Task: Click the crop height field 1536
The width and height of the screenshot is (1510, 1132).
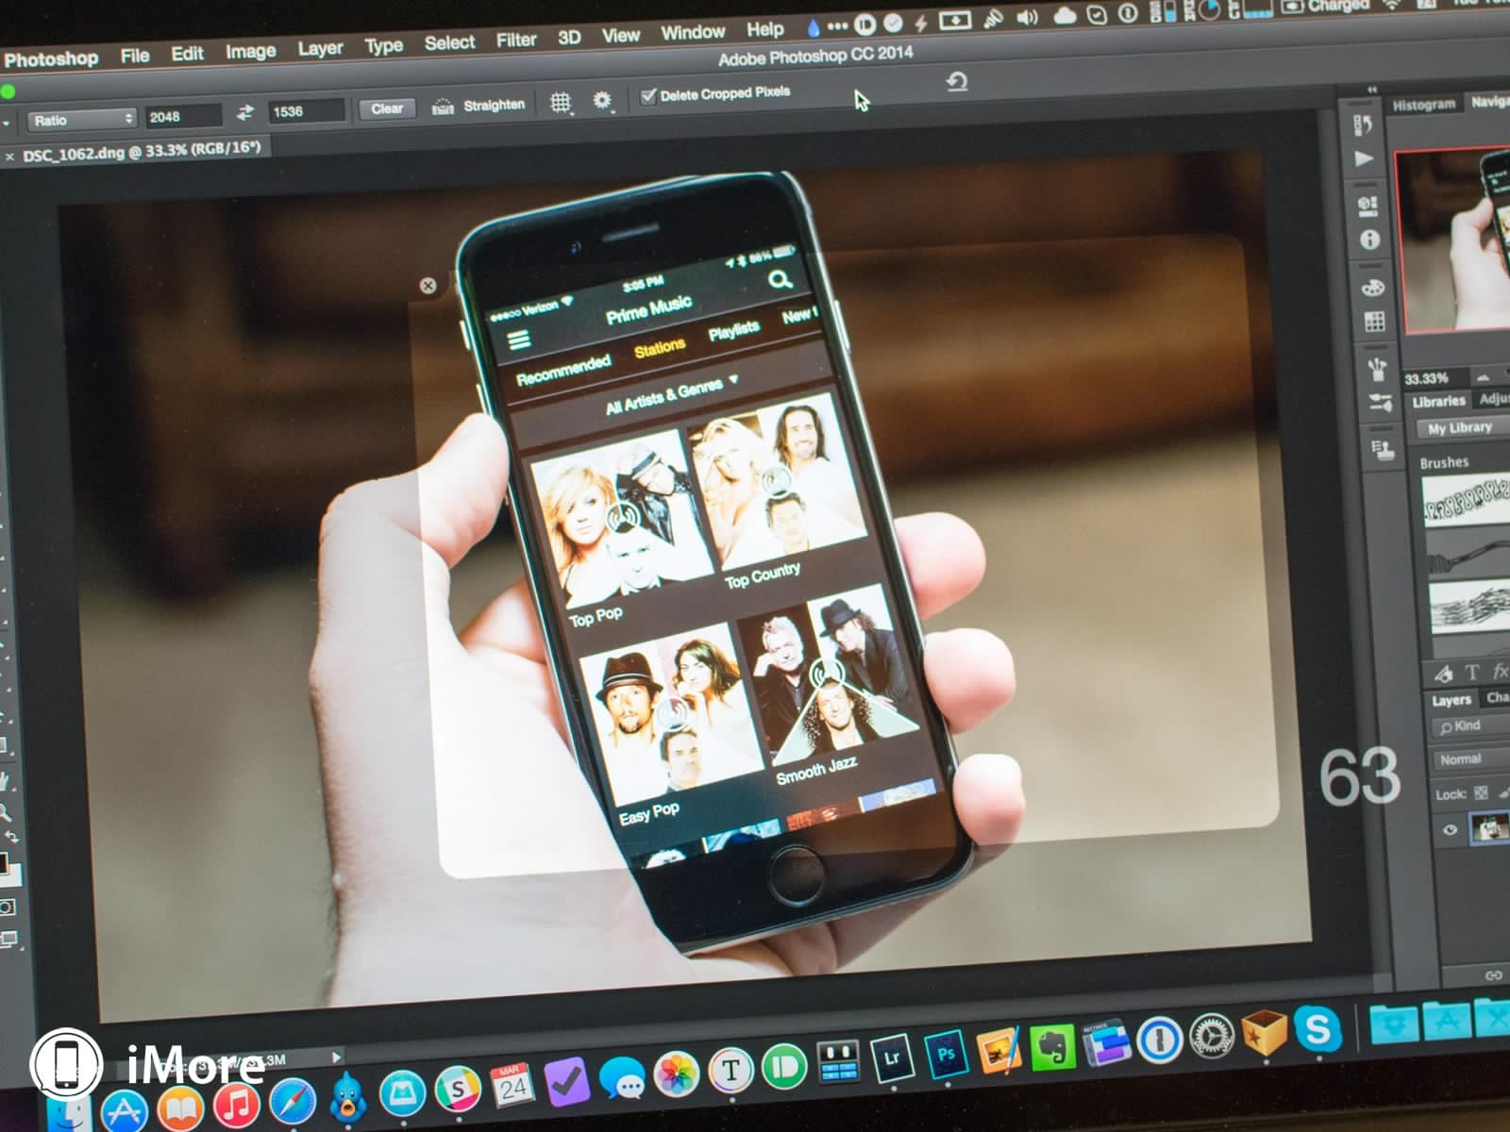Action: (x=306, y=112)
